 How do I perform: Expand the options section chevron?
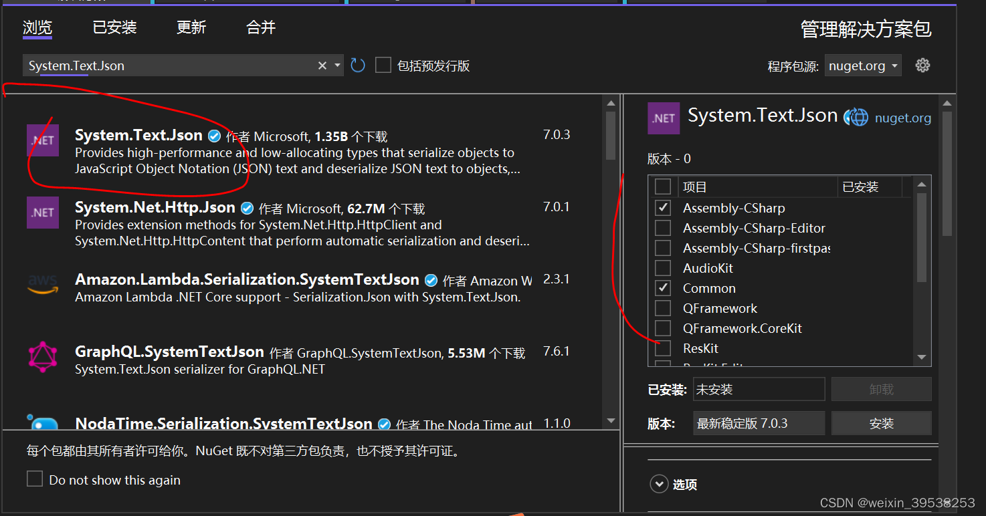click(x=659, y=484)
